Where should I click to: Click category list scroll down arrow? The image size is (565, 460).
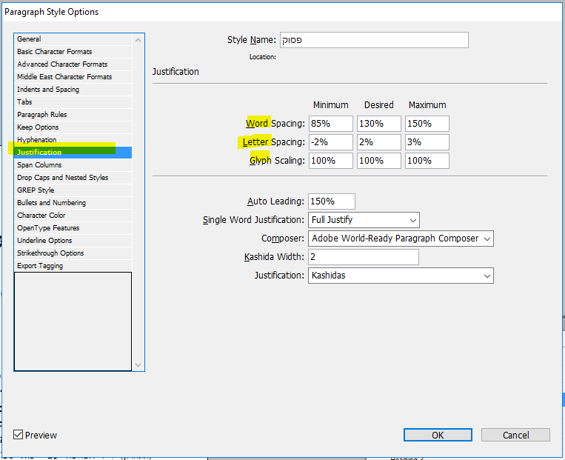coord(138,365)
